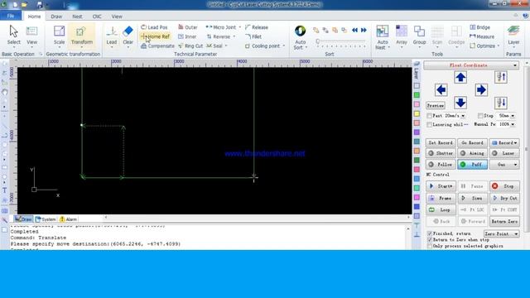This screenshot has width=530, height=298.
Task: Open the View tool in ribbon
Action: coord(31,35)
